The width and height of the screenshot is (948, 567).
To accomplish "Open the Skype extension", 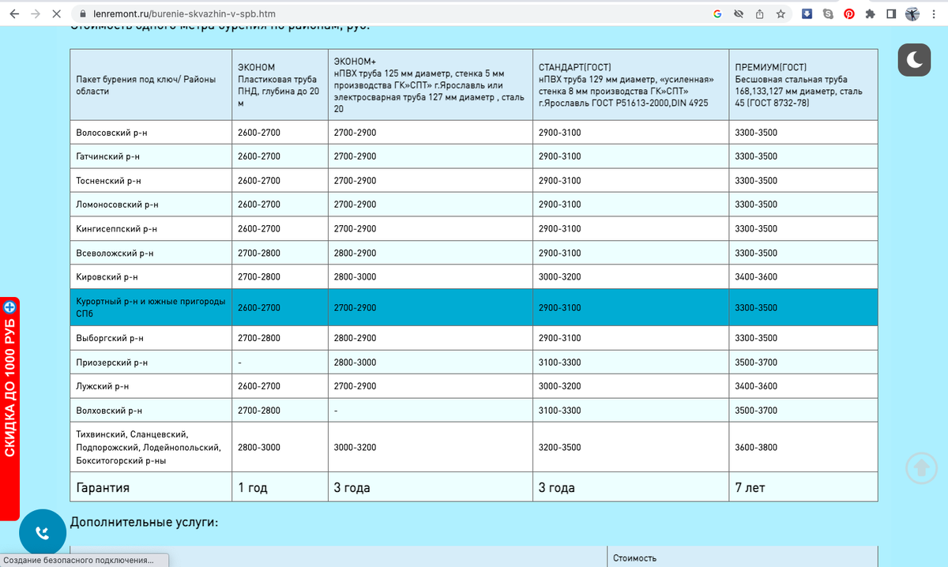I will (x=827, y=14).
